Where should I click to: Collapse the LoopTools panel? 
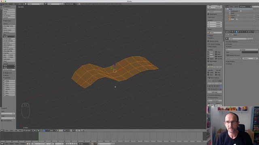7,78
